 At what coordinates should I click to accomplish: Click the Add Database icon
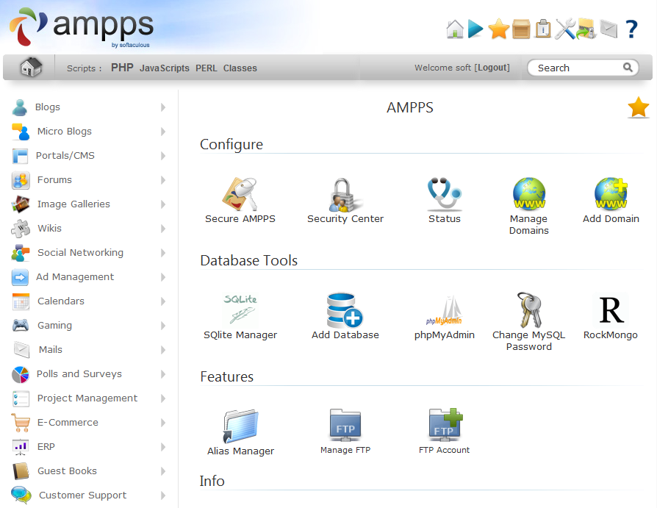[345, 310]
